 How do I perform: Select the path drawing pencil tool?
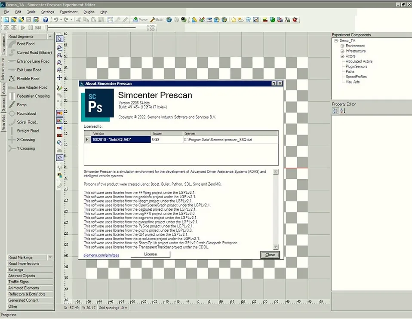pyautogui.click(x=60, y=88)
